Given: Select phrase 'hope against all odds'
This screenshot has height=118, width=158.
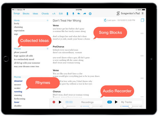Looking at the screenshot, I should (x=23, y=56).
